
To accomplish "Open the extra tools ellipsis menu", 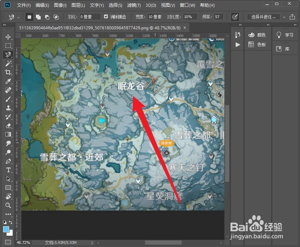I will point(8,214).
